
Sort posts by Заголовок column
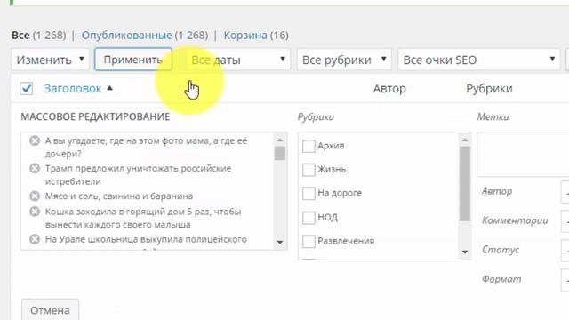tap(73, 89)
